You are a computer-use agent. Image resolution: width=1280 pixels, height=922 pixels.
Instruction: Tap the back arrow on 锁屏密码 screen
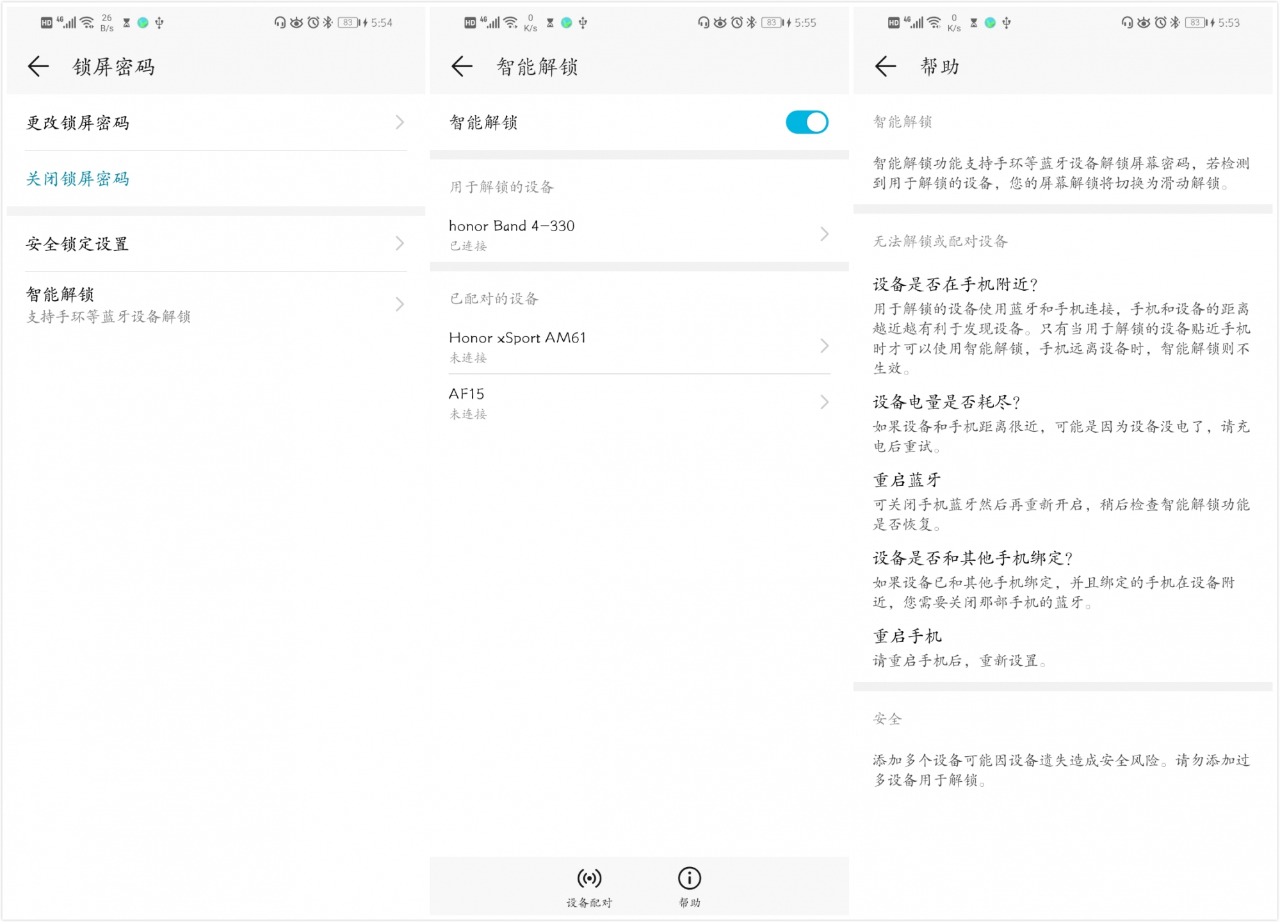pyautogui.click(x=38, y=66)
